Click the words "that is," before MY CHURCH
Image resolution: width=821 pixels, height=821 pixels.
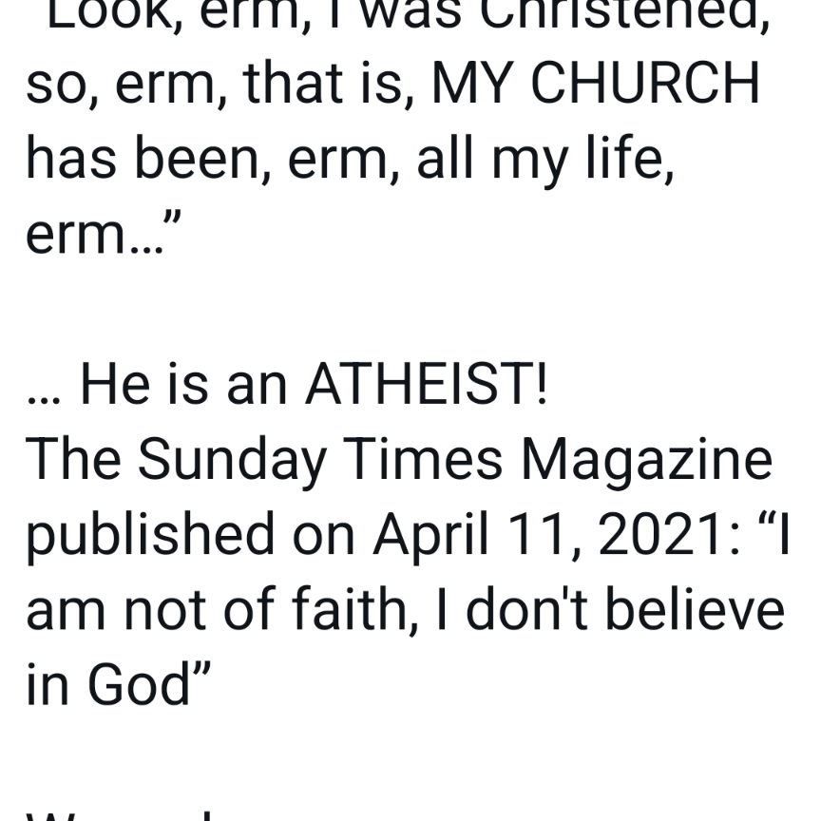(328, 84)
